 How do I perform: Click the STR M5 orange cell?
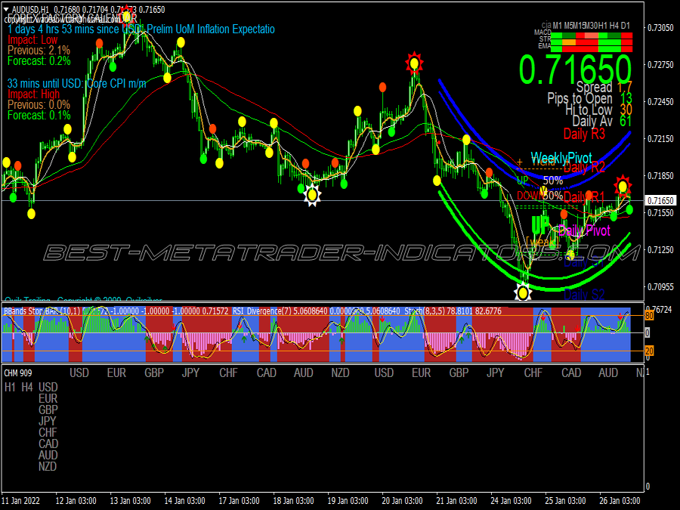click(569, 42)
